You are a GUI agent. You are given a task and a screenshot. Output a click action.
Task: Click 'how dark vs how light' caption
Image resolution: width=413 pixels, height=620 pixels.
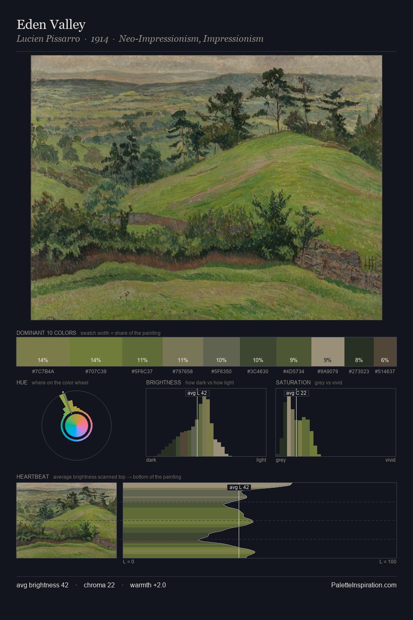[210, 383]
